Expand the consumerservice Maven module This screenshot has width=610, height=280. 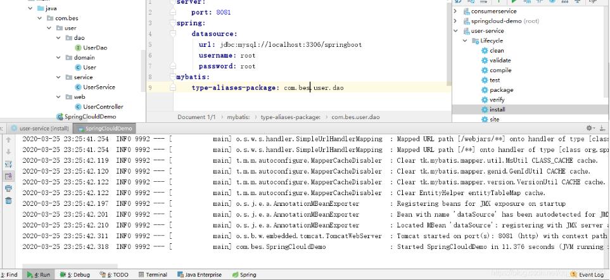click(x=456, y=11)
